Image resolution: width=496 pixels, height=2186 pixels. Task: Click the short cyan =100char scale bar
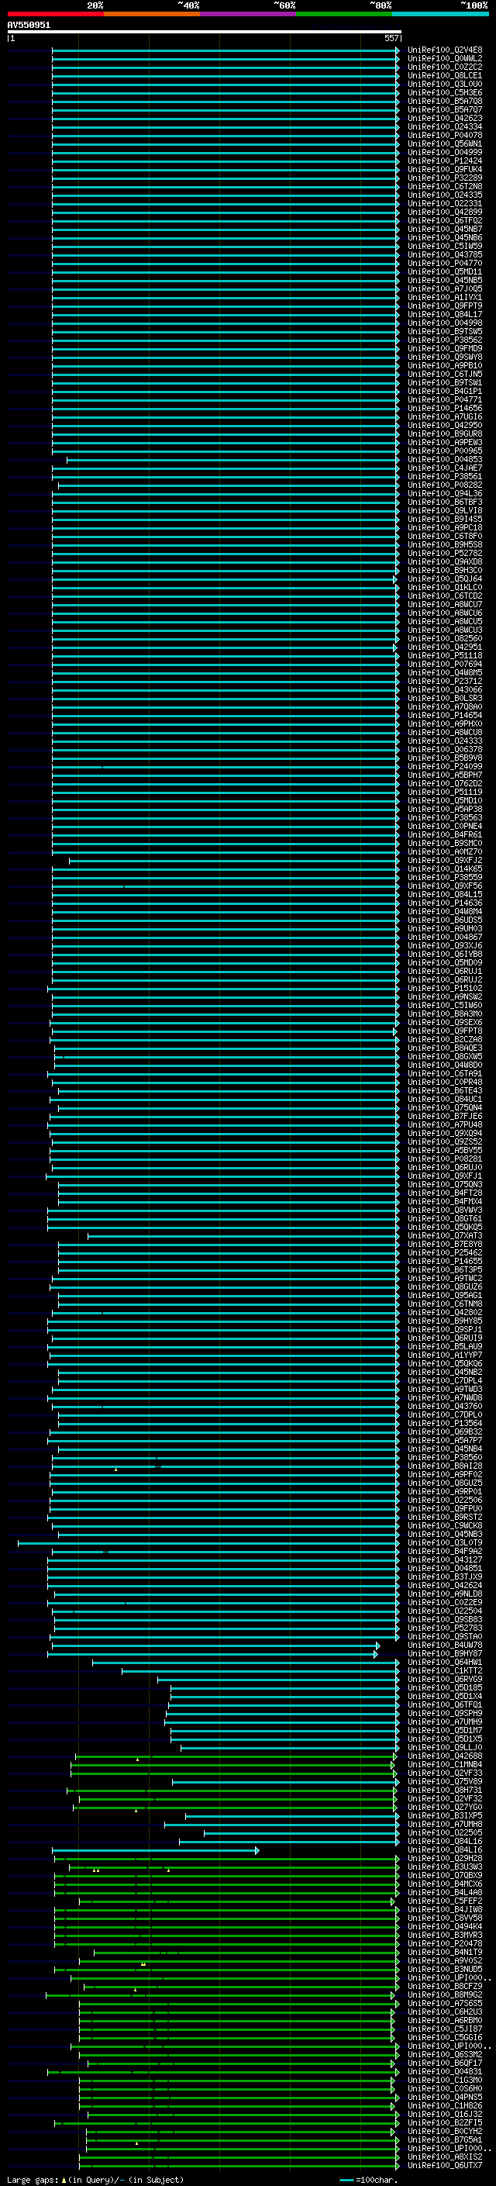click(346, 2179)
